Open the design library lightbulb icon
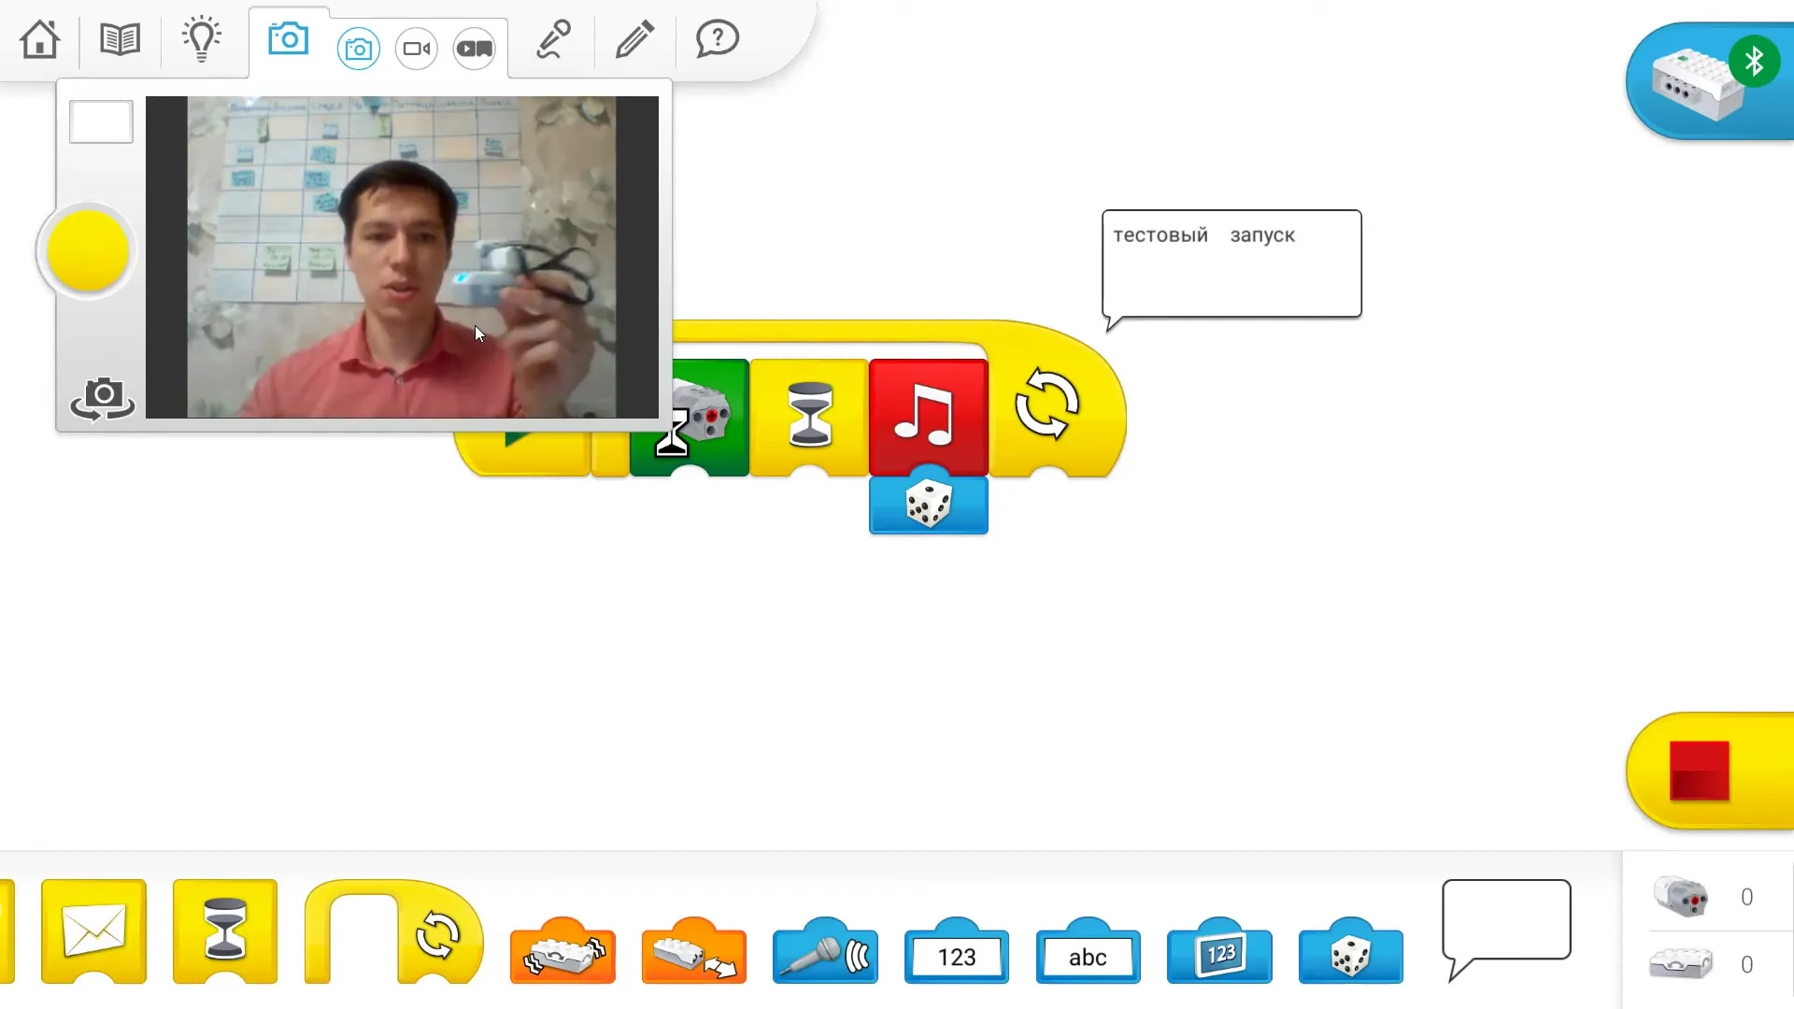Screen dimensions: 1794x1009 click(x=201, y=39)
